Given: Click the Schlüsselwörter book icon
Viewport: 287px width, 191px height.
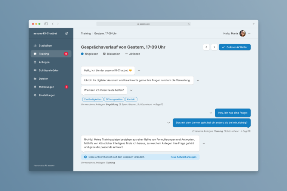Looking at the screenshot, I should pyautogui.click(x=35, y=71).
